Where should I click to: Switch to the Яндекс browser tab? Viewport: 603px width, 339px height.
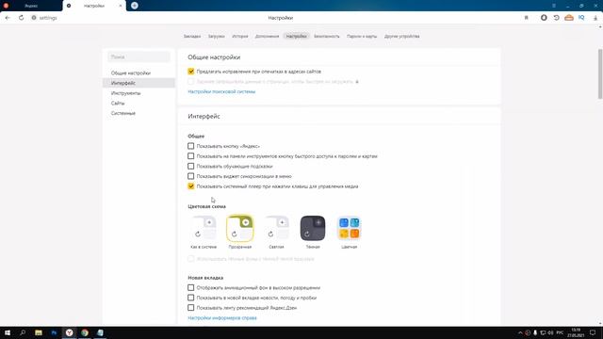(x=31, y=6)
